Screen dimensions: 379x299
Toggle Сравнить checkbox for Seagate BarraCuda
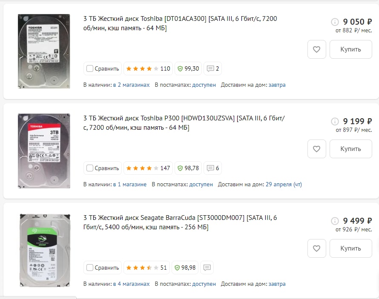click(90, 268)
